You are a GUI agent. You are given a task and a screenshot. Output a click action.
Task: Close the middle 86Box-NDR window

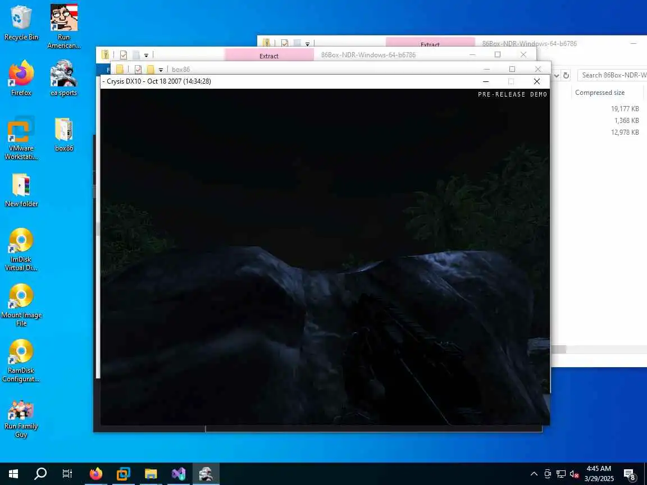523,54
